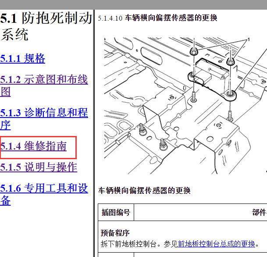This screenshot has width=267, height=257.
Task: Click the yaw sensor exploded diagram image
Action: (185, 106)
